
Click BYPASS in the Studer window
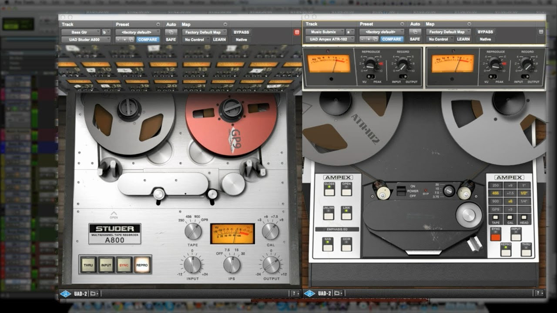(241, 32)
